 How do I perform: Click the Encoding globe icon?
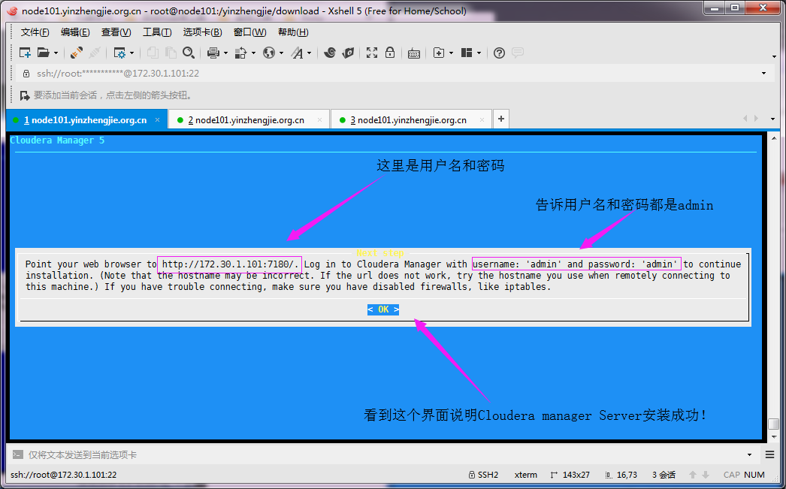[269, 53]
